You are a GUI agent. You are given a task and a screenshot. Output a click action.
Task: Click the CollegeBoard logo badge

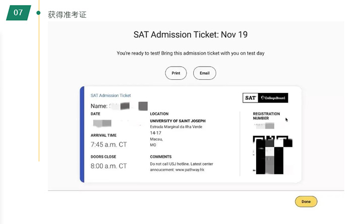(273, 98)
